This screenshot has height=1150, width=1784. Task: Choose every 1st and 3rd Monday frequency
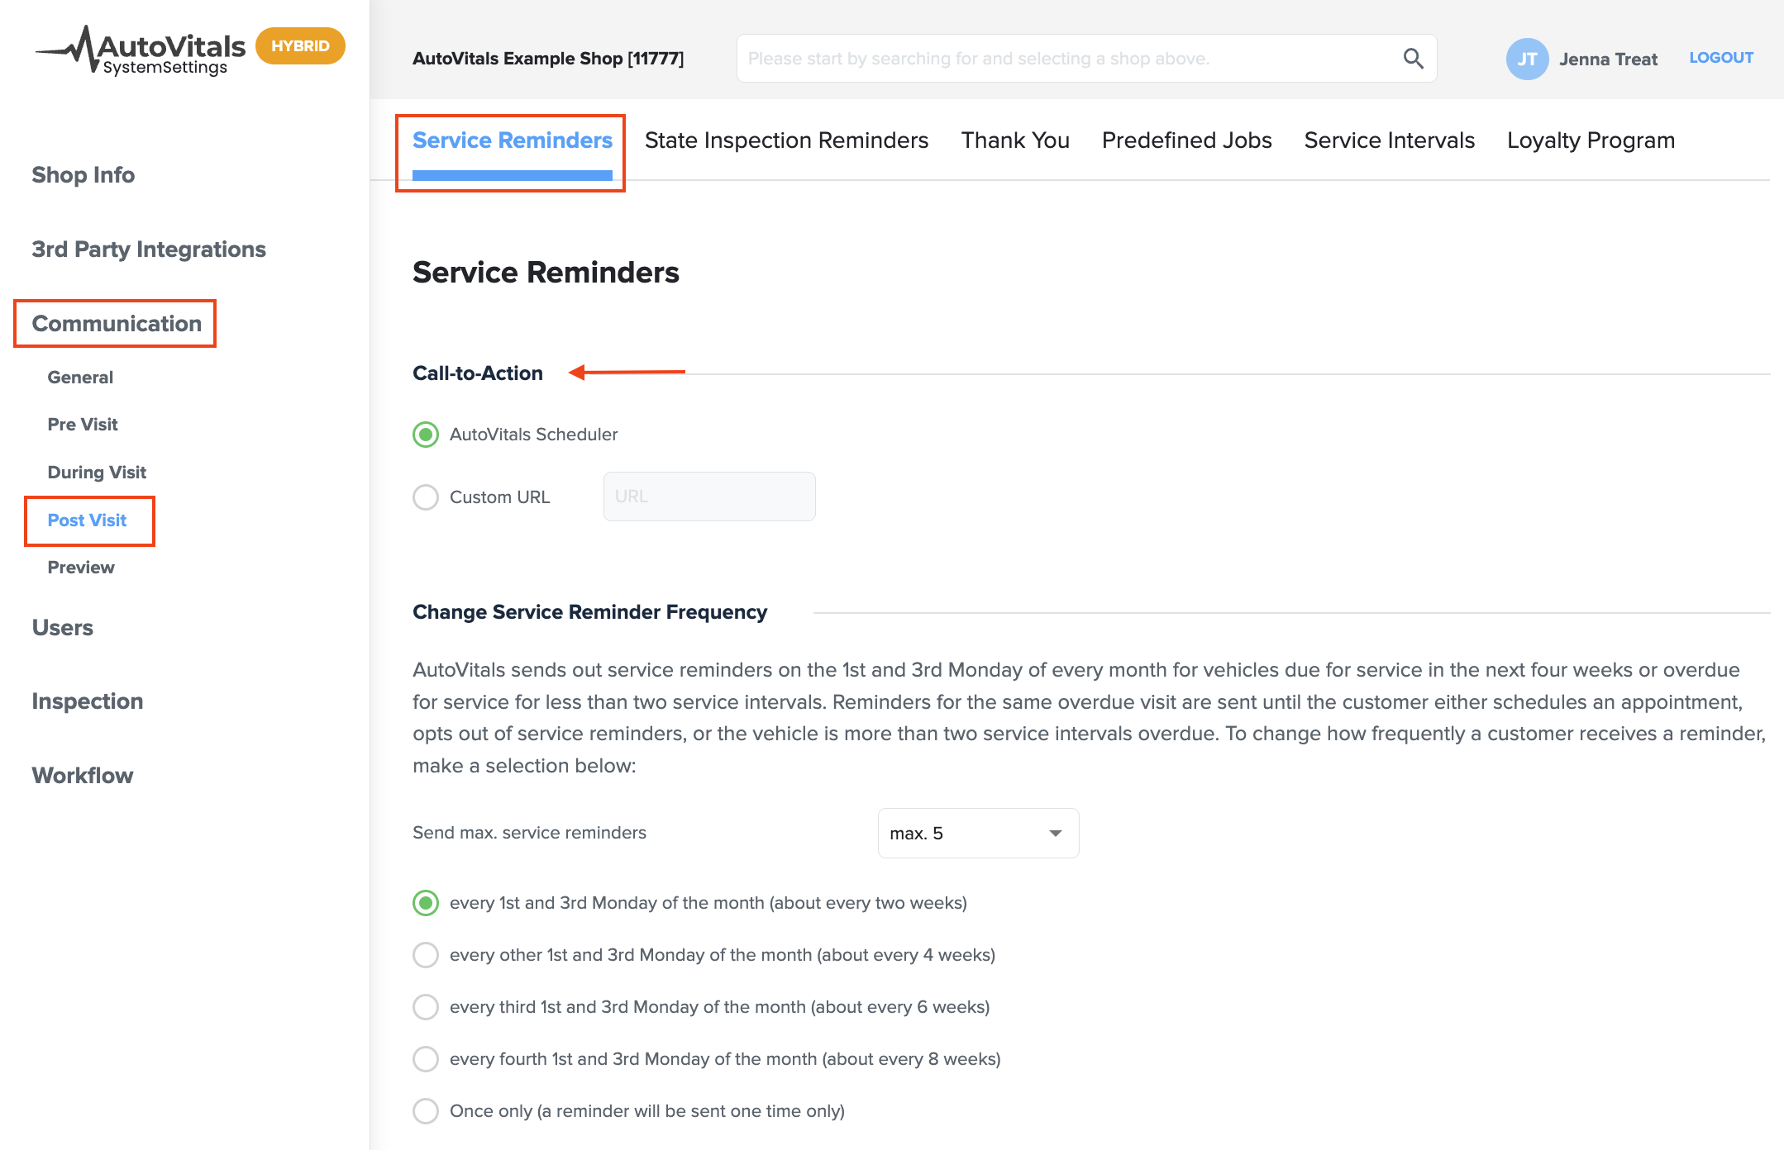pos(426,903)
